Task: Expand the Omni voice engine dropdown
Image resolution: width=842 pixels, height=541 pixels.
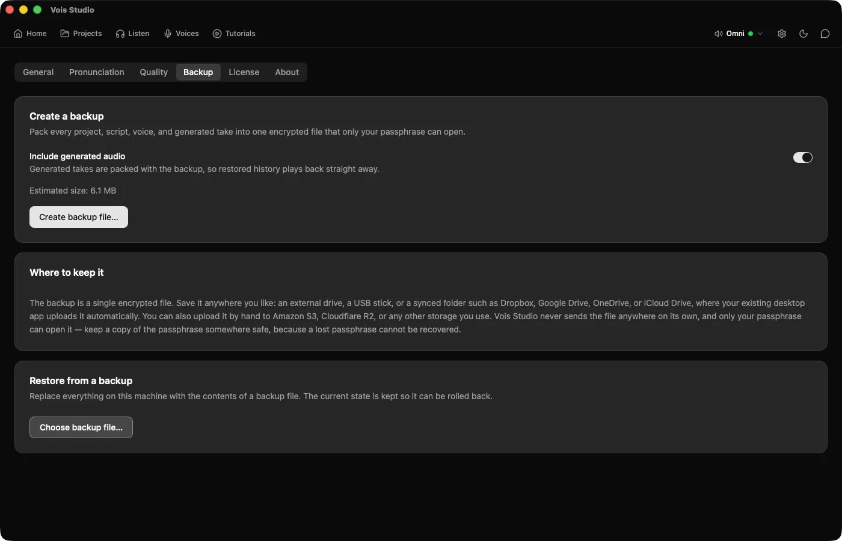Action: point(739,34)
